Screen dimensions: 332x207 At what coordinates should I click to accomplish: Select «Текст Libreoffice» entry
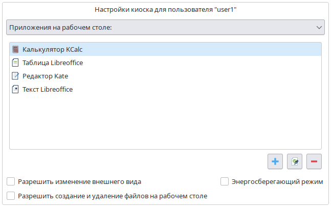pos(48,89)
